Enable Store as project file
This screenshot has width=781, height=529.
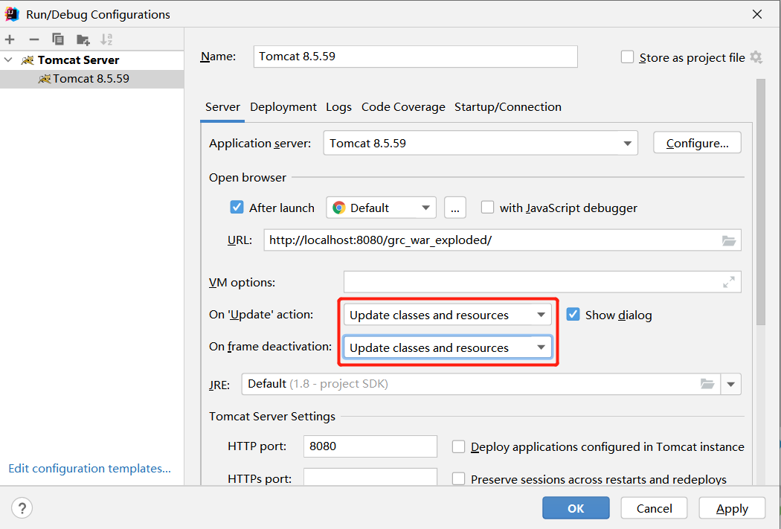point(627,57)
